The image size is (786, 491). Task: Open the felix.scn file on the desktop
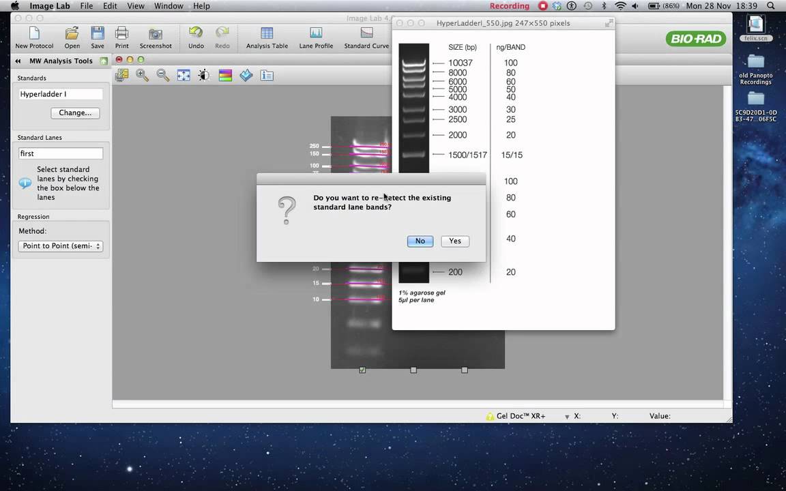[756, 28]
